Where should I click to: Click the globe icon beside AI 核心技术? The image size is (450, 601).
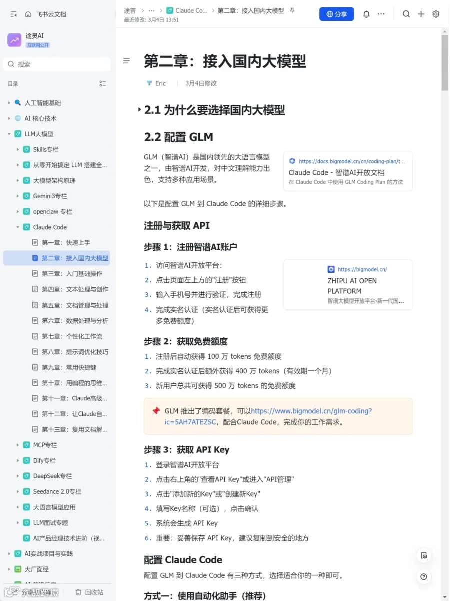pyautogui.click(x=18, y=118)
